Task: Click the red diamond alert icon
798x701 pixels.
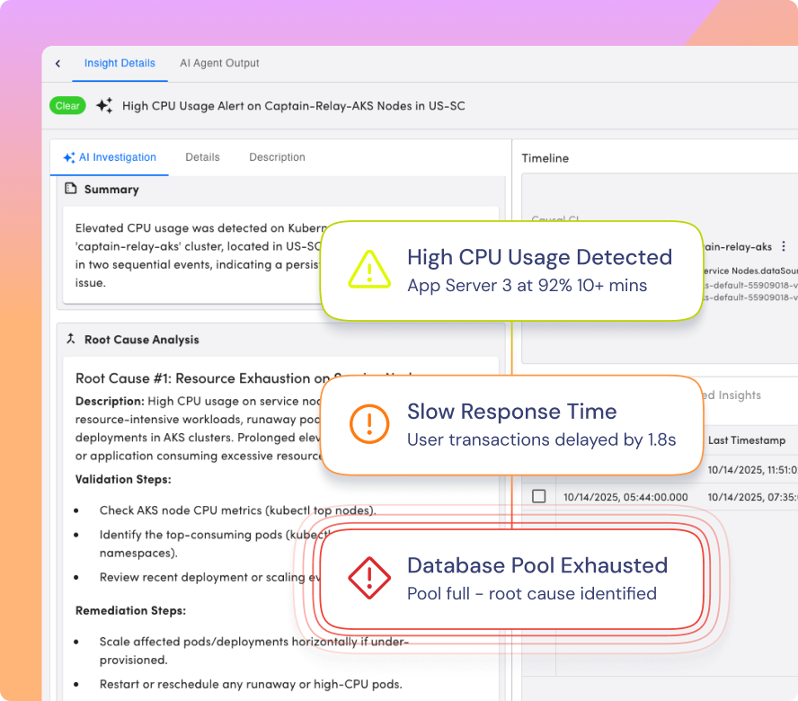Action: coord(368,578)
